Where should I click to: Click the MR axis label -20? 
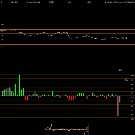pos(132,102)
